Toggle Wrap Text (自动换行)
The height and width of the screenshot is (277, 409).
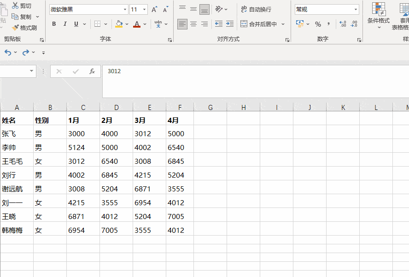256,9
